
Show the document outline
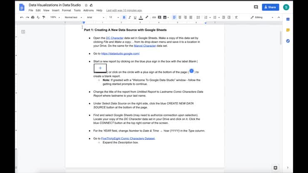pos(23,32)
